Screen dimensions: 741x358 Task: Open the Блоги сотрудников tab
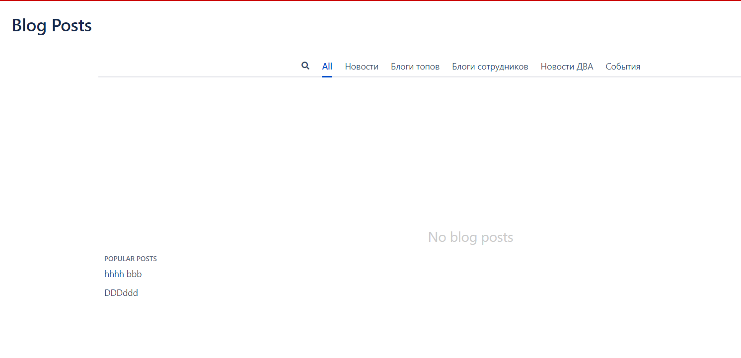click(x=490, y=67)
